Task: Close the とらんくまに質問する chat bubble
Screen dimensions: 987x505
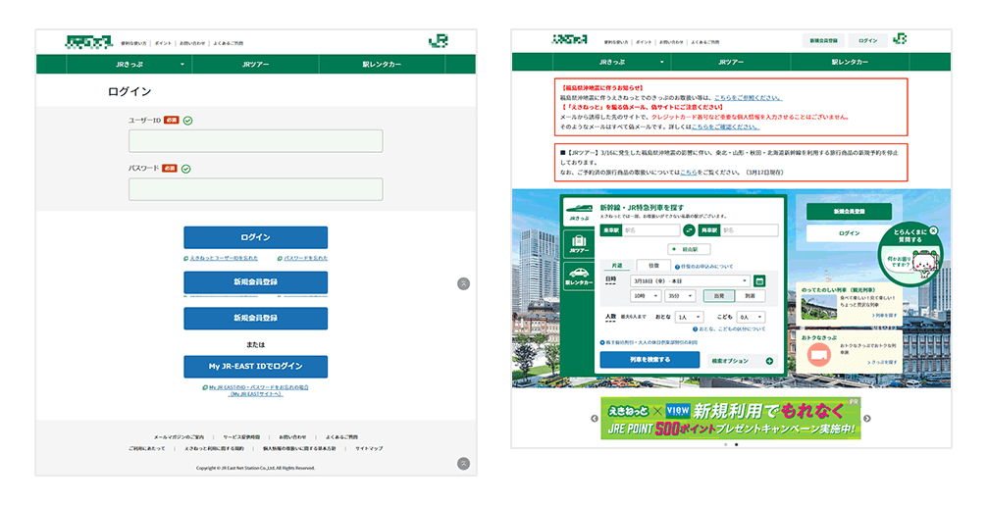Action: pos(933,230)
